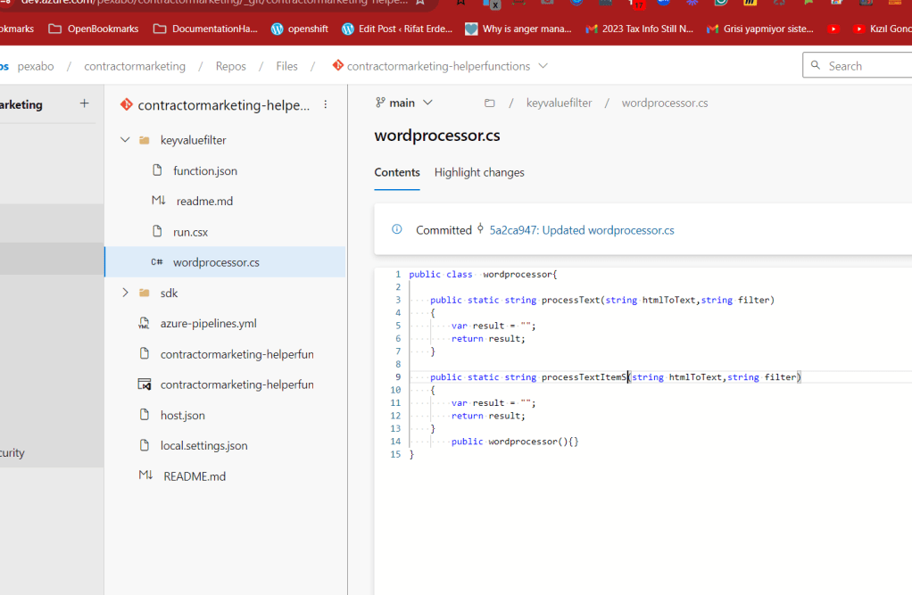
Task: Open readme.md in keyvaluefilter folder
Action: click(204, 202)
